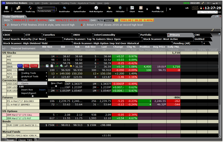Click the Primary panel wrench configure icon
223x142 pixels.
(212, 30)
